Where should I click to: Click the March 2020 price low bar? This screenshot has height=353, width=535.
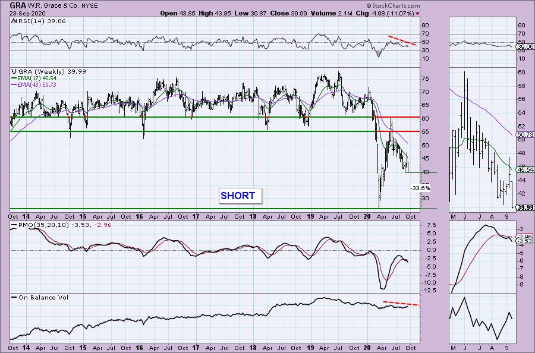coord(379,191)
